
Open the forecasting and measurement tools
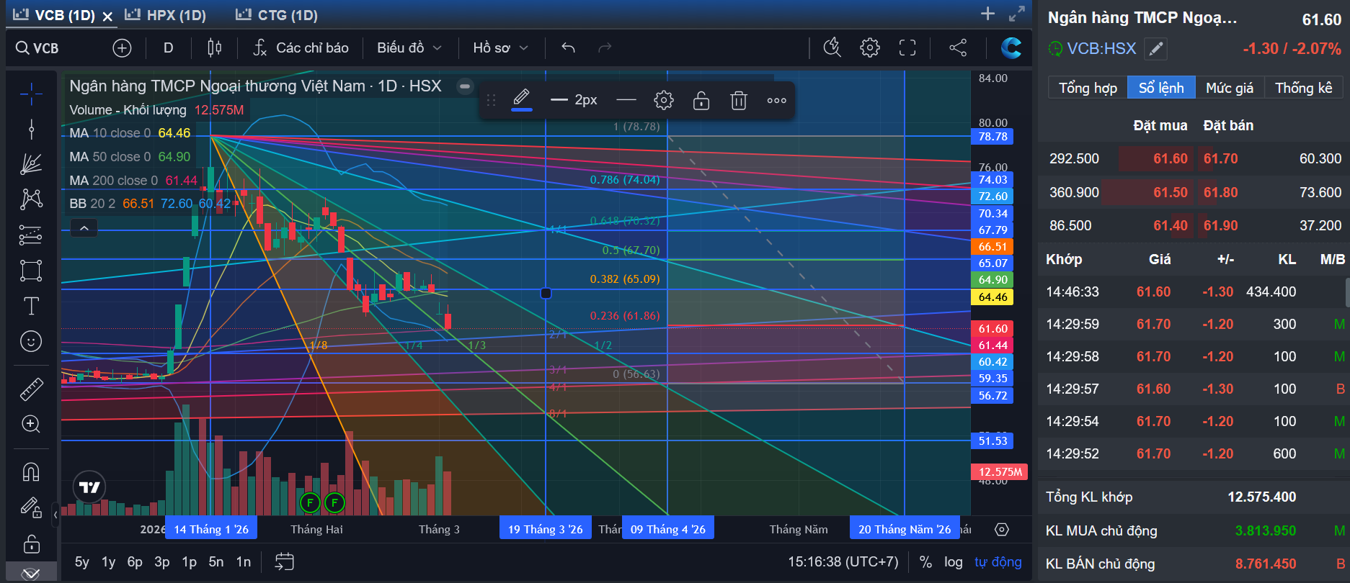(x=31, y=235)
